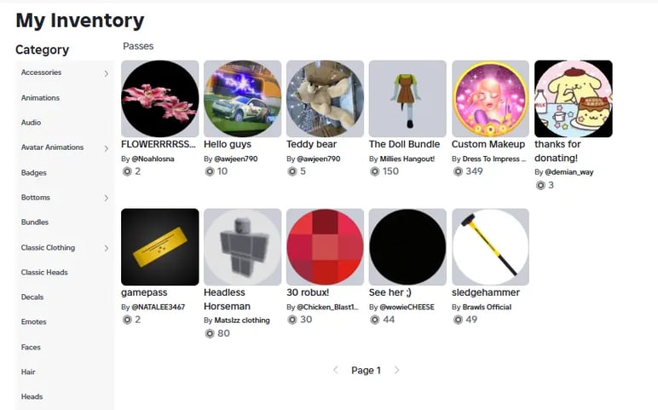This screenshot has height=410, width=658.
Task: Open the sledgehammer pass icon
Action: 491,246
